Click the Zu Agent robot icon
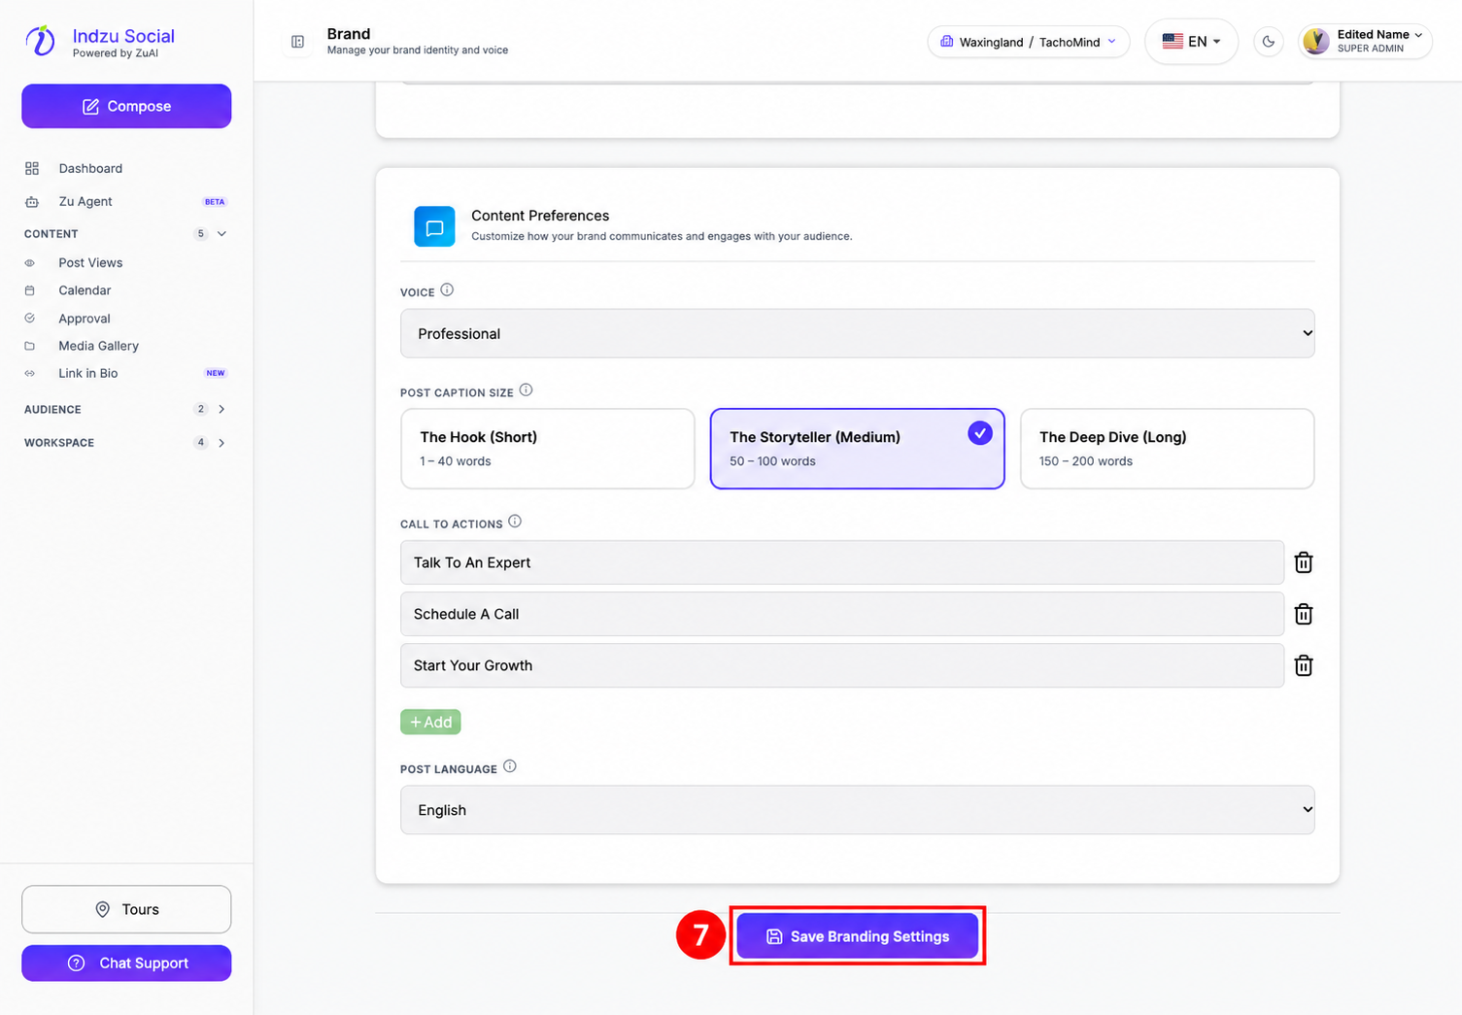The height and width of the screenshot is (1015, 1462). pos(32,202)
